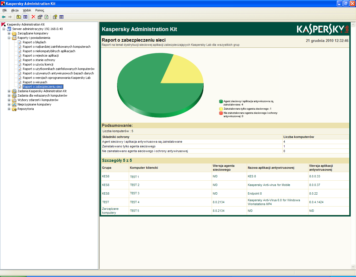This screenshot has height=277, width=356.
Task: Select Raport o zabezpieczeniu sieci
Action: click(x=43, y=87)
